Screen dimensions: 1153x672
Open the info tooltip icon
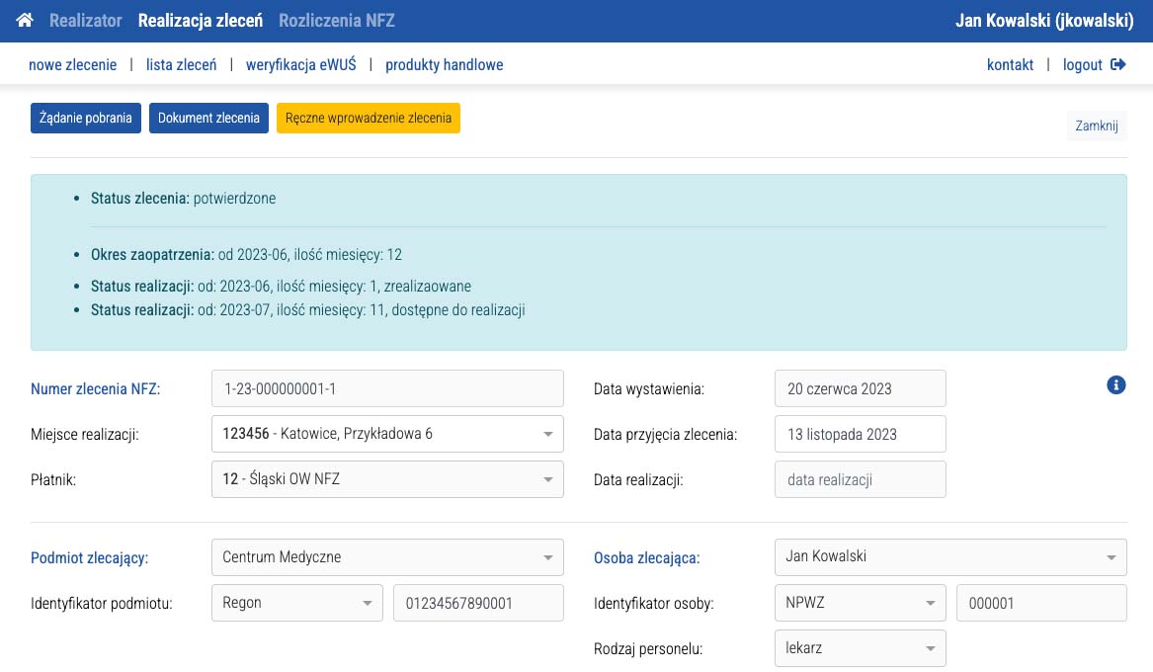click(x=1116, y=384)
